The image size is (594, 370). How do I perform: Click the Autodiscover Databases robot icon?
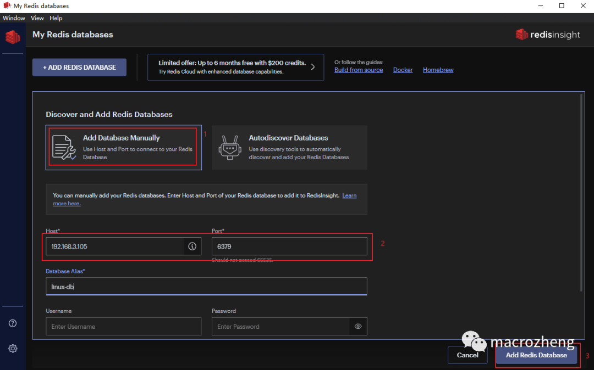229,147
